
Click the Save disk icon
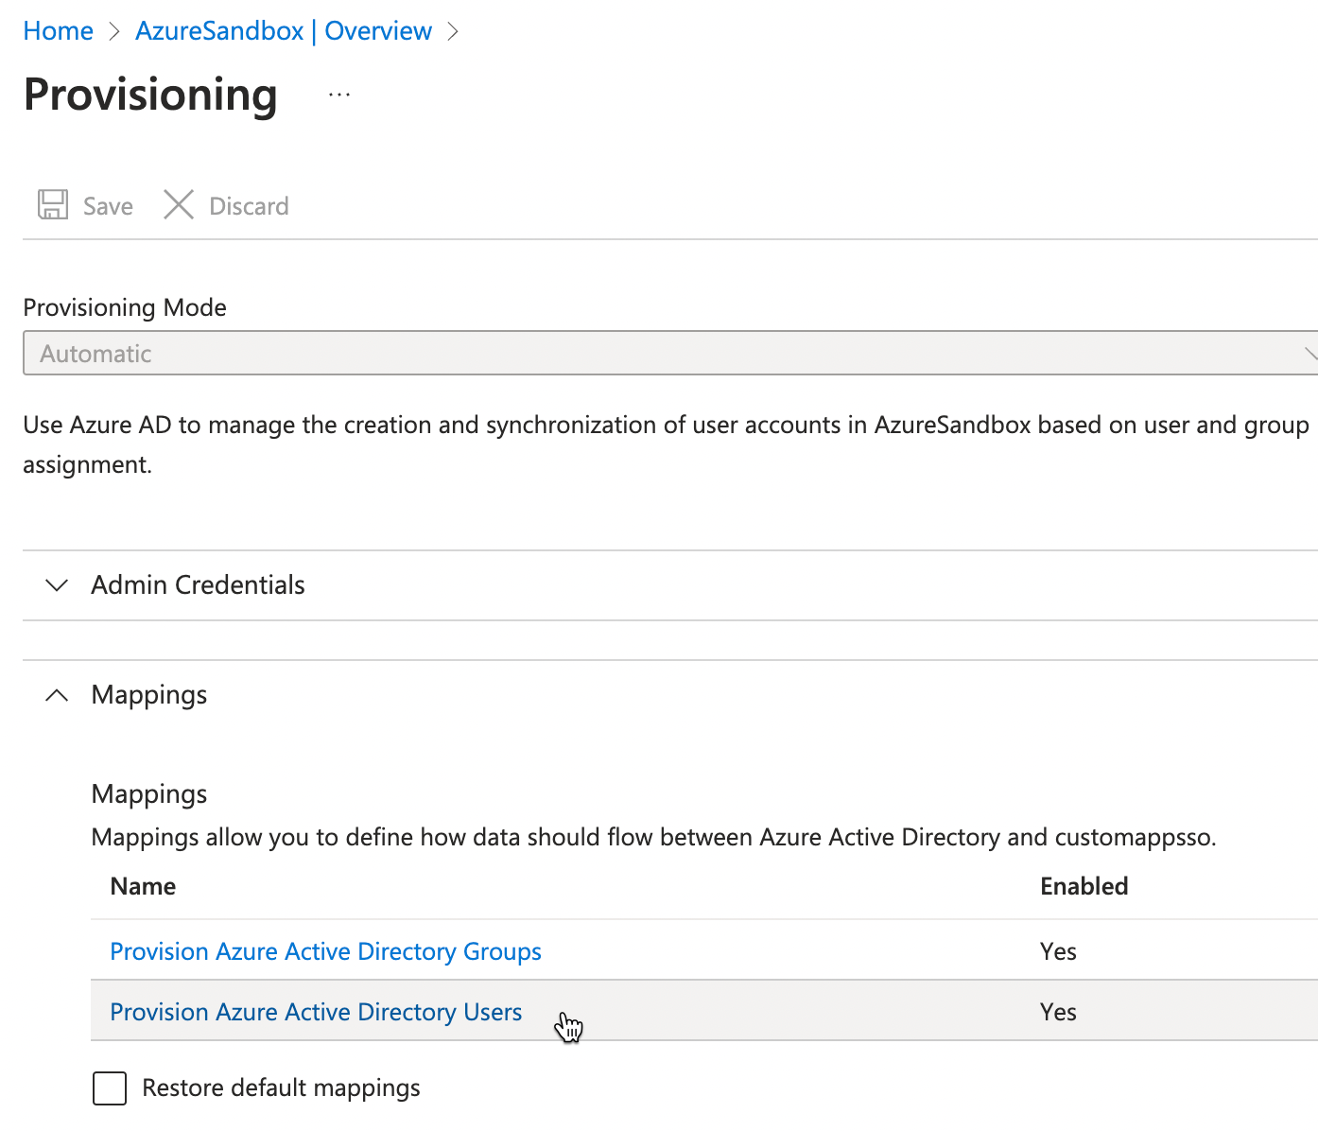[x=53, y=204]
